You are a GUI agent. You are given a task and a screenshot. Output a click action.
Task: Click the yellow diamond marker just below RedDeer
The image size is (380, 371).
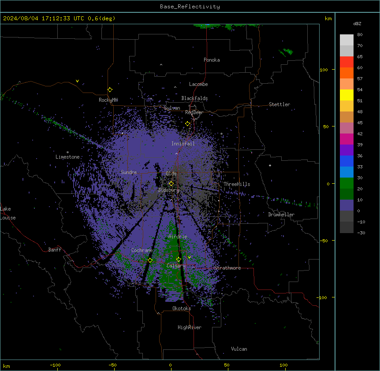[x=188, y=124]
